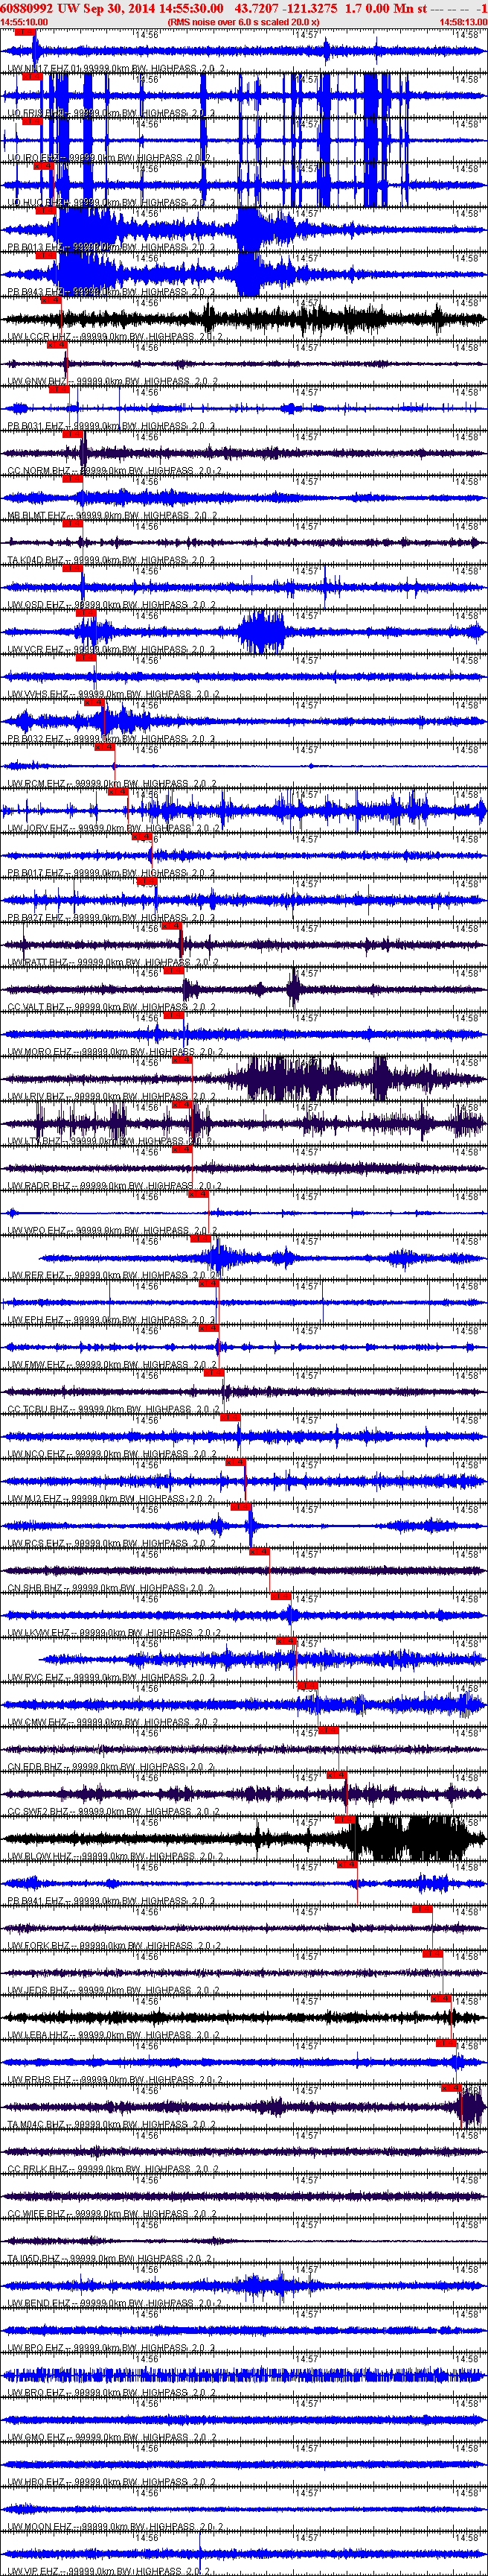
Task: Click the "CC SWF2 BHZ" station label
Action: point(39,1812)
